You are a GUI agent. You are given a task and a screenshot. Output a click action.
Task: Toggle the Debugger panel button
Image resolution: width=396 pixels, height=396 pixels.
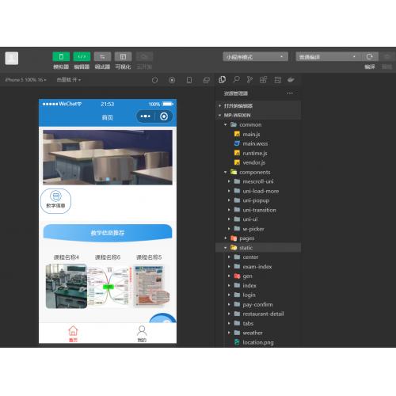(x=102, y=56)
